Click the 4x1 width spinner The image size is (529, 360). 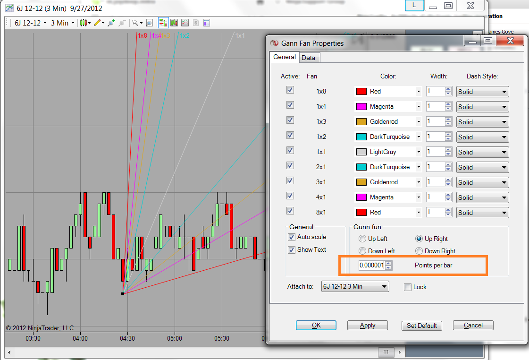[x=448, y=197]
